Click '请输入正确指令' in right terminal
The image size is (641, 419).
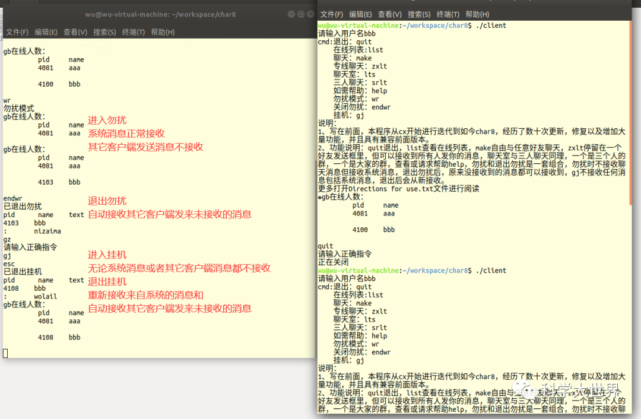click(x=345, y=254)
